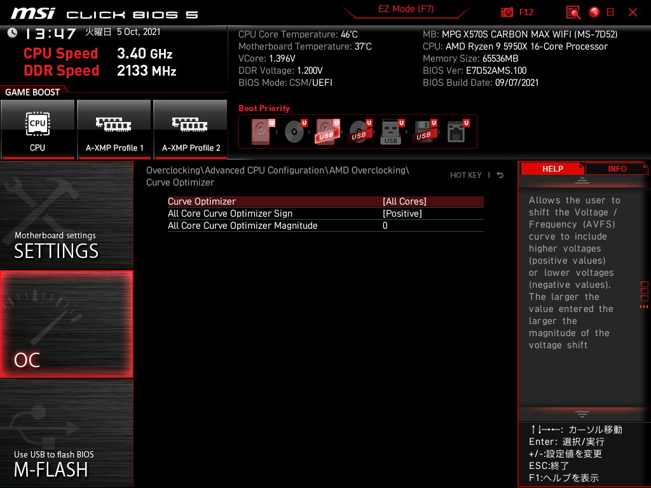
Task: Click the DDR Speed 2133 MHz reading
Action: click(100, 71)
